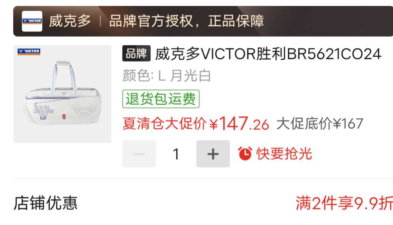The width and height of the screenshot is (393, 225).
Task: Click the minus quantity button
Action: click(139, 154)
